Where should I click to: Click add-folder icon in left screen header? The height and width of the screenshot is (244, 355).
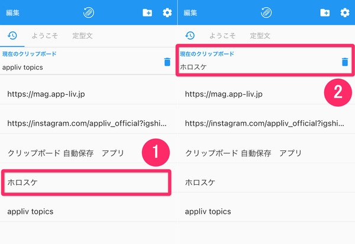coord(147,12)
